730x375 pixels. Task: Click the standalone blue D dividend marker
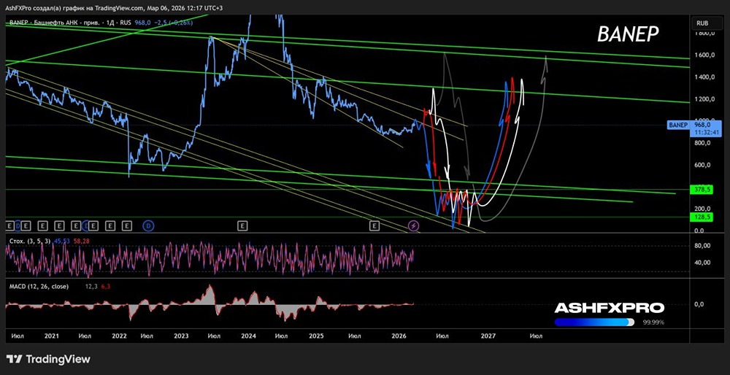[148, 226]
